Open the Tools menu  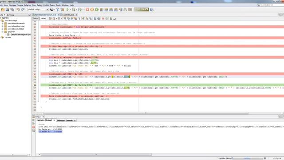58,5
